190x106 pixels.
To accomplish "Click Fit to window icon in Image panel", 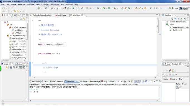I will (24, 68).
